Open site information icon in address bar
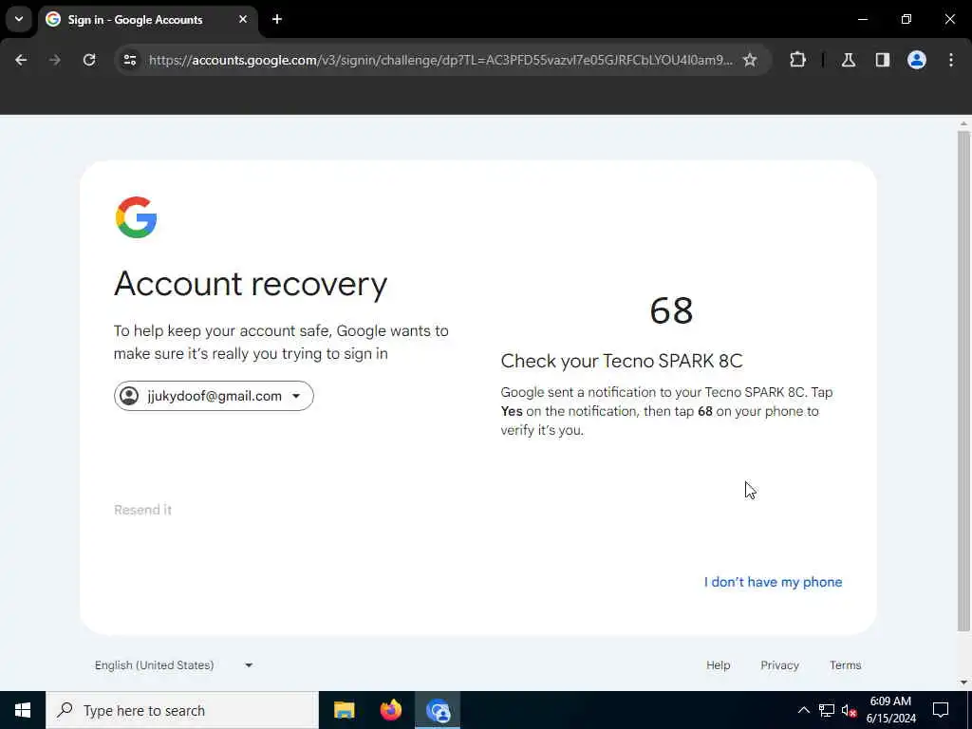The width and height of the screenshot is (972, 729). click(x=130, y=60)
